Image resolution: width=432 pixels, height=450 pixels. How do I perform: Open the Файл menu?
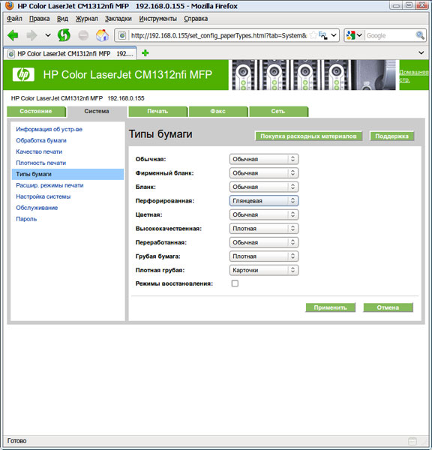[x=14, y=19]
